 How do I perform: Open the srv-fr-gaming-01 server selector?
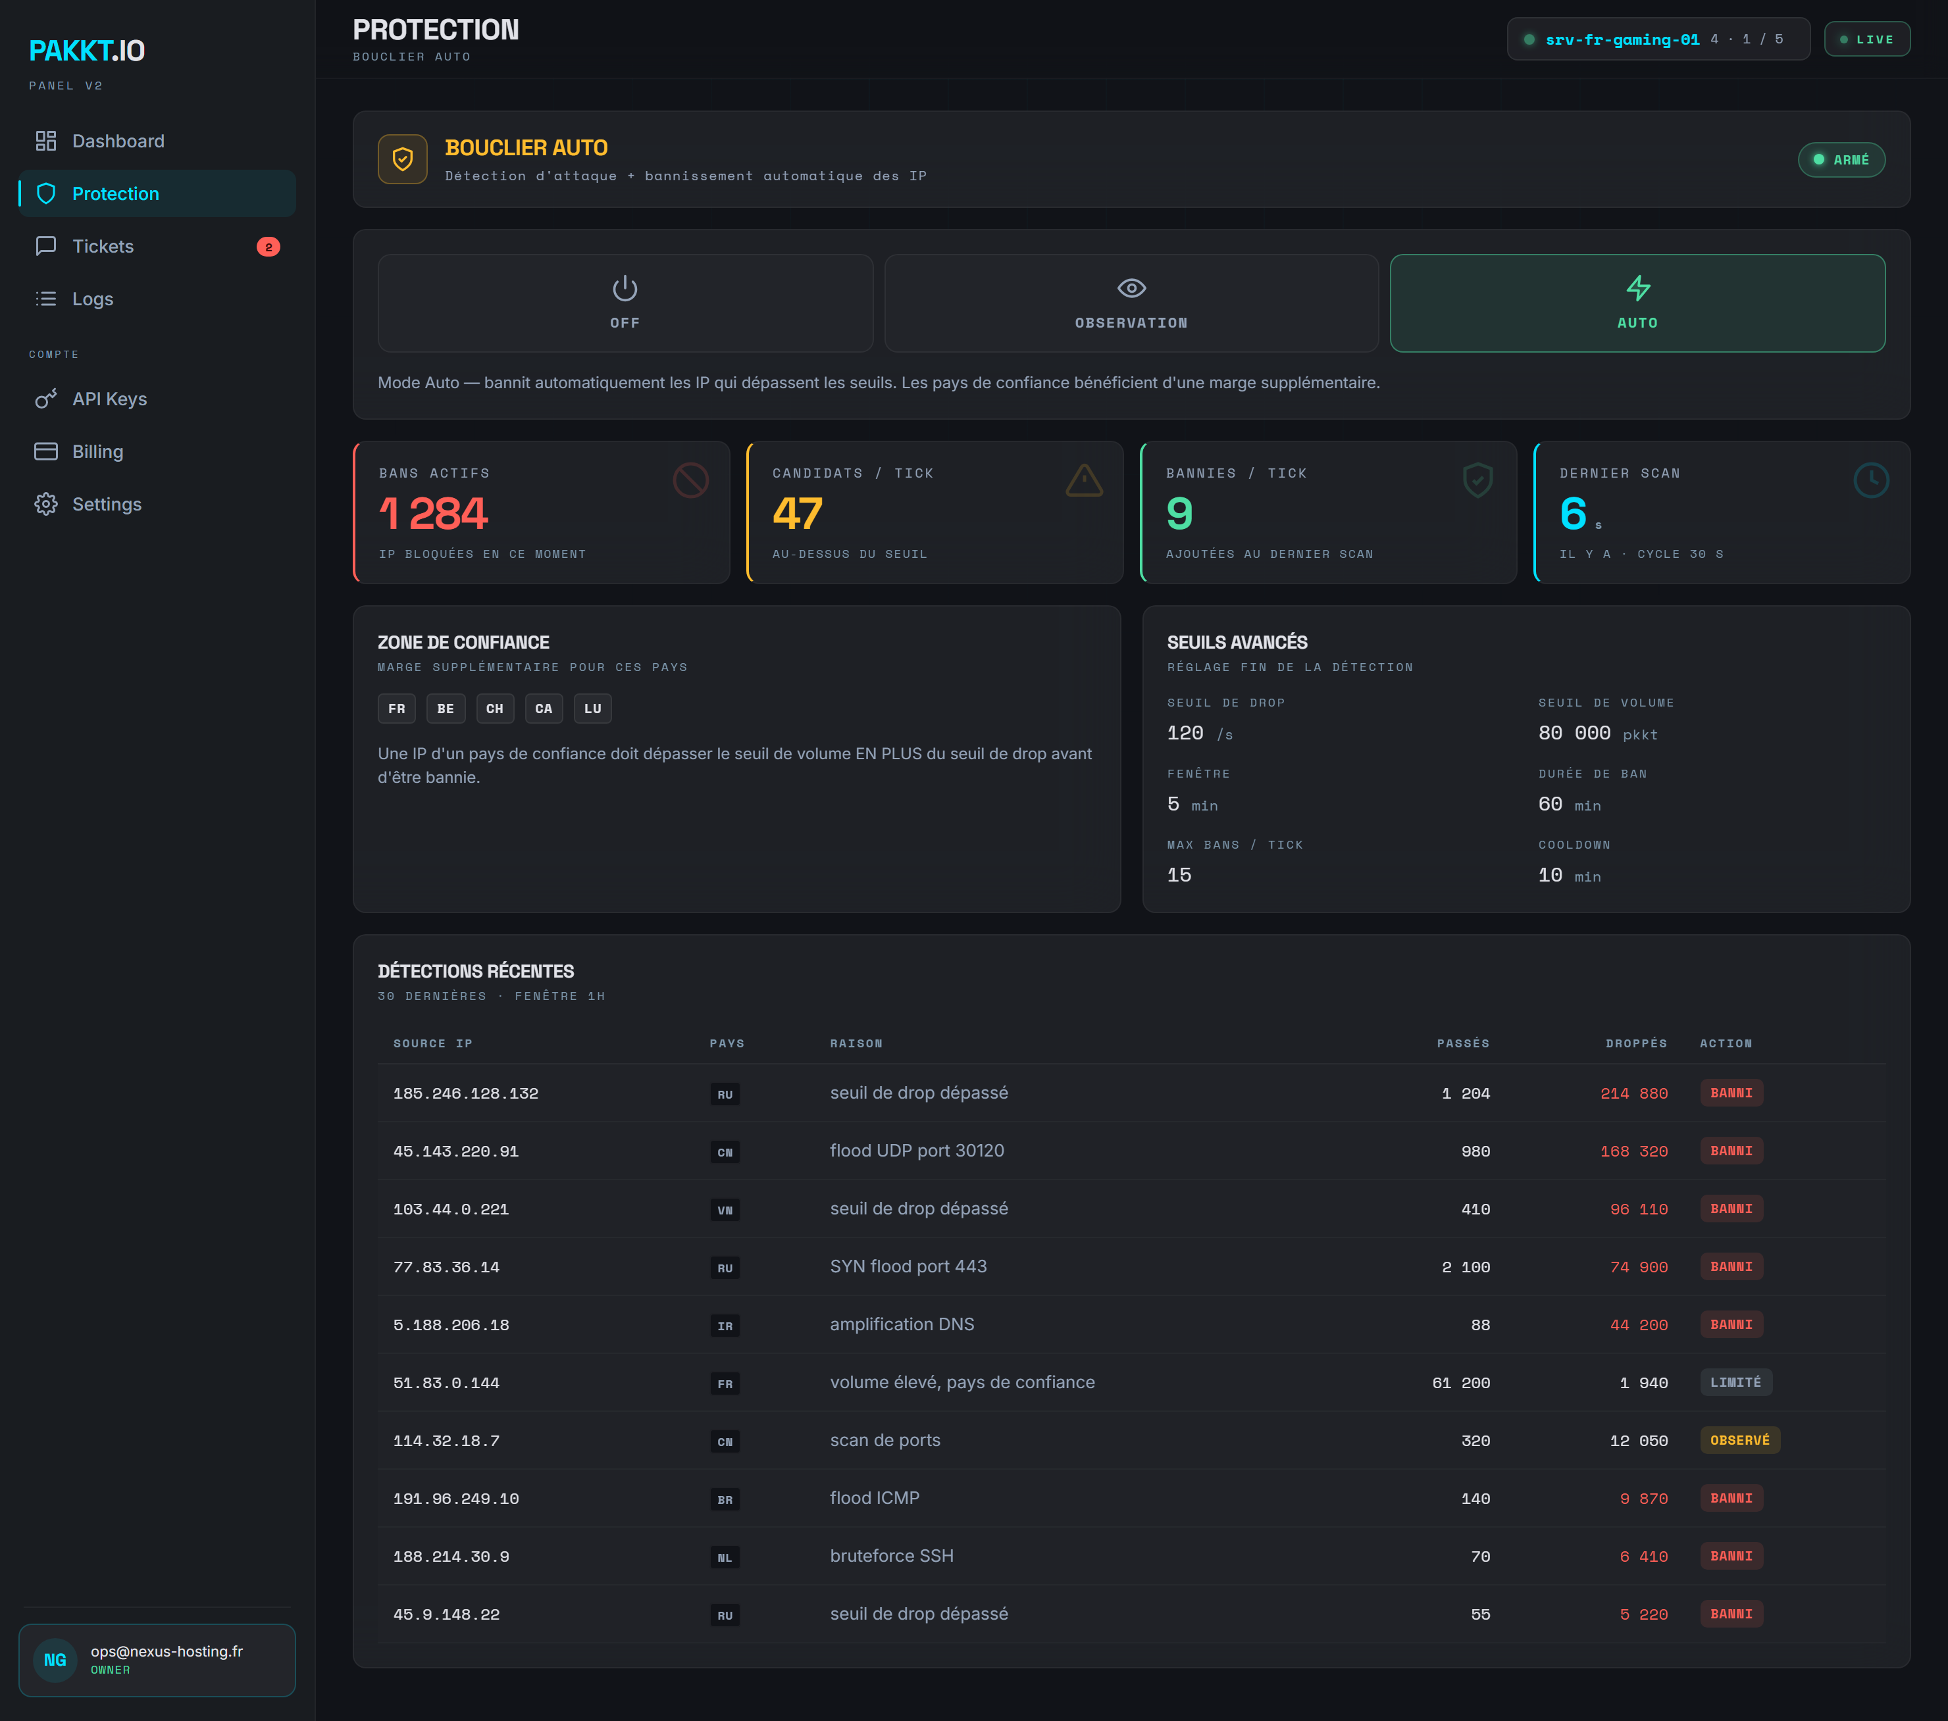[1658, 39]
